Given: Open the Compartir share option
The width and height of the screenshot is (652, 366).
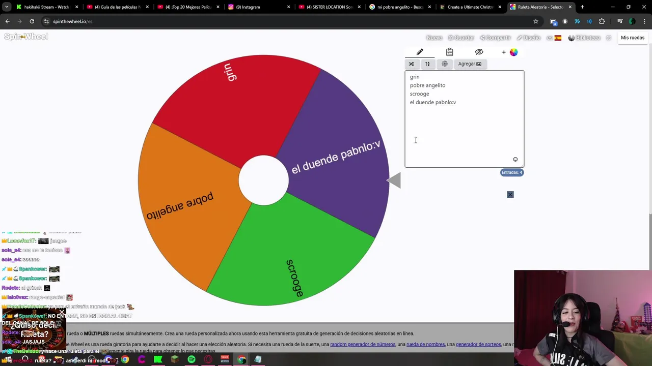Looking at the screenshot, I should pyautogui.click(x=495, y=38).
